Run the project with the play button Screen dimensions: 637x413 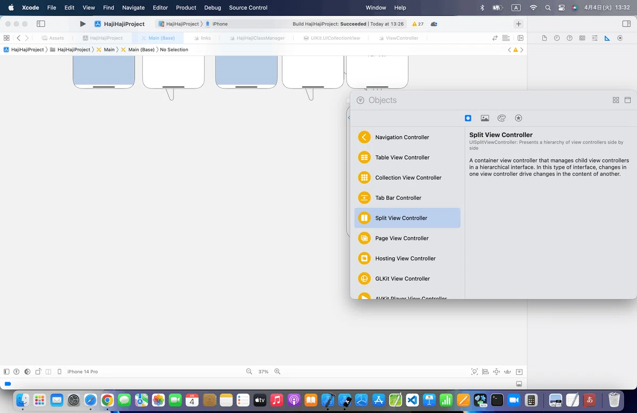[x=83, y=24]
